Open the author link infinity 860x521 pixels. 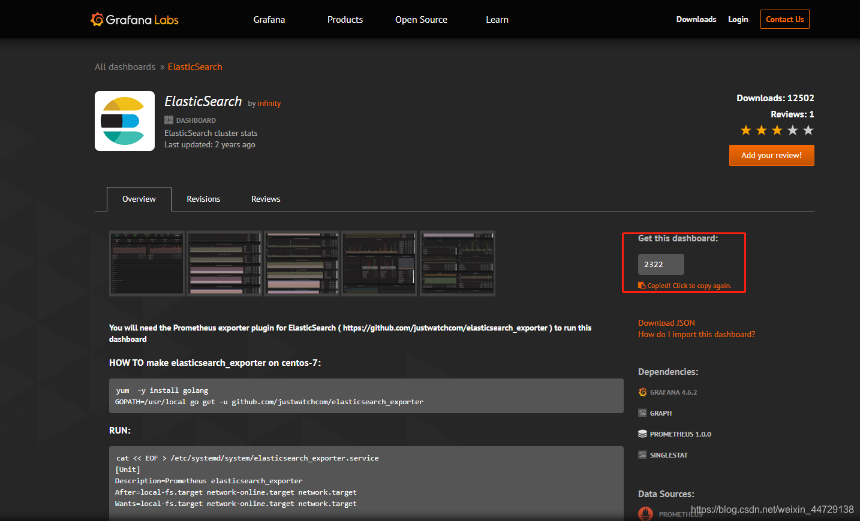click(269, 104)
